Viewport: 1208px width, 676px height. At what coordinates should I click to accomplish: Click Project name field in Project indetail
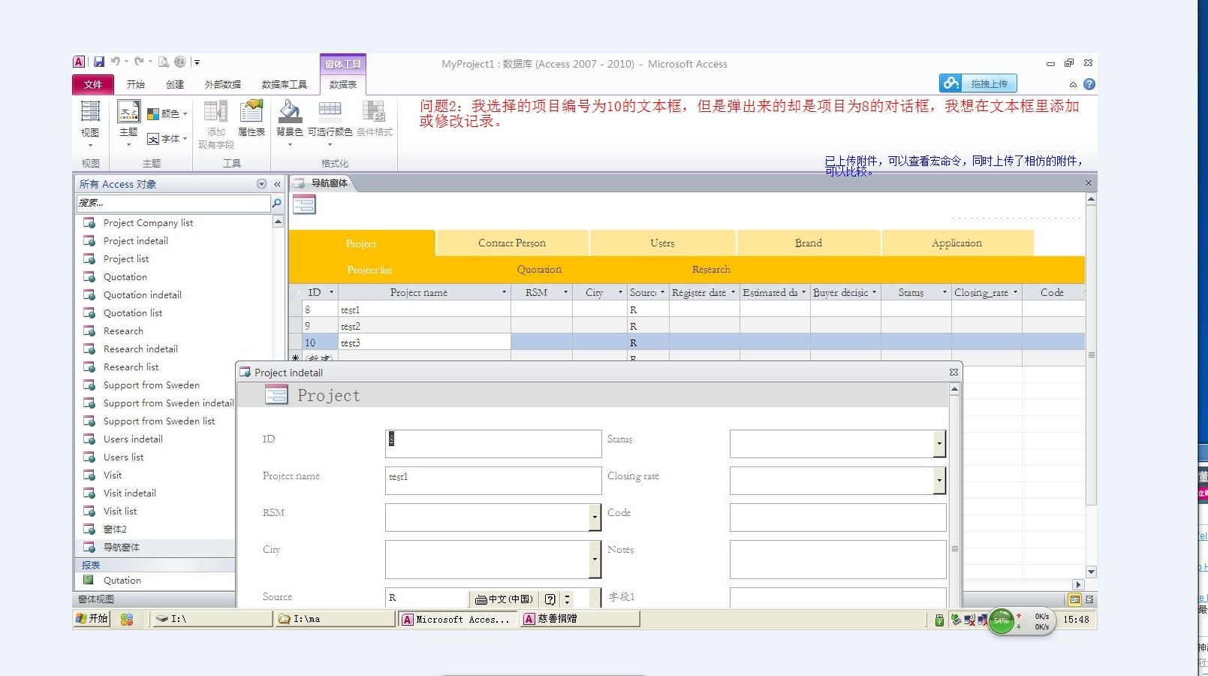click(x=493, y=481)
